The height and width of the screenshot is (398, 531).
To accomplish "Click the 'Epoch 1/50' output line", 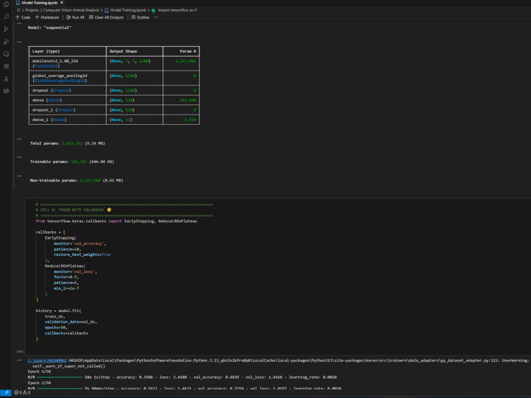I will pos(39,371).
